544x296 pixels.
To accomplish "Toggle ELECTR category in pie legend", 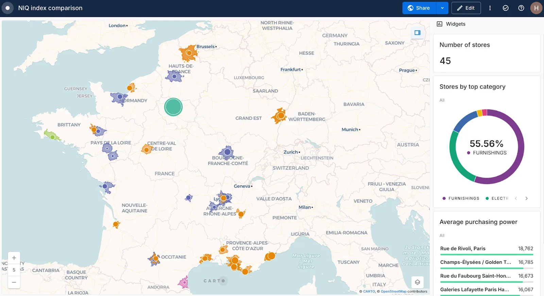I will [497, 198].
